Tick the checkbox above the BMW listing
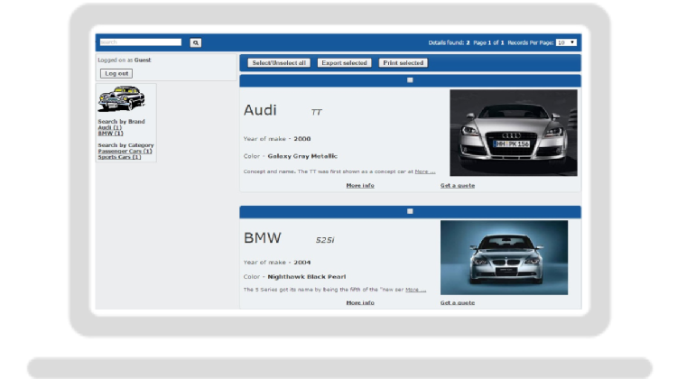 tap(410, 211)
